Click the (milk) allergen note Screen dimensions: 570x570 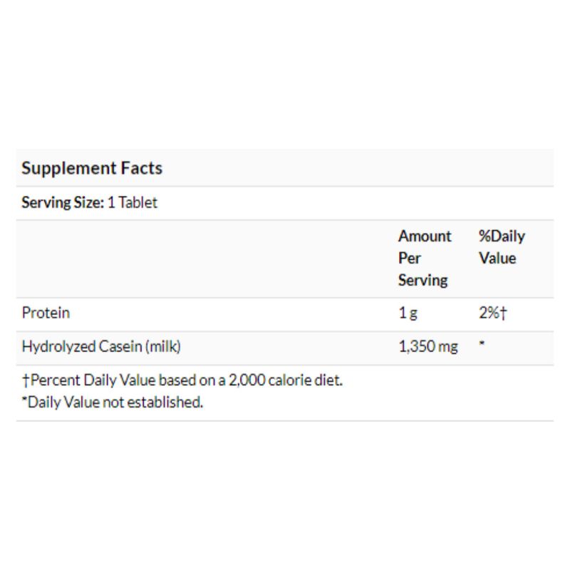163,346
